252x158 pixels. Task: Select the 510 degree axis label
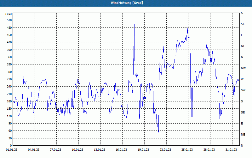[9, 20]
